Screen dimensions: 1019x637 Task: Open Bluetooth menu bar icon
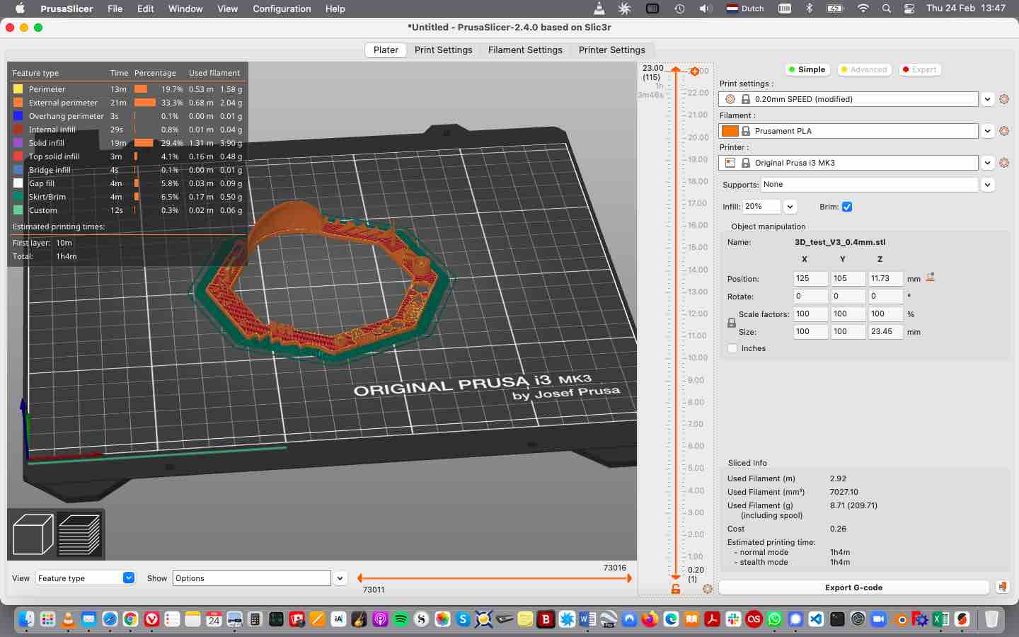(810, 8)
